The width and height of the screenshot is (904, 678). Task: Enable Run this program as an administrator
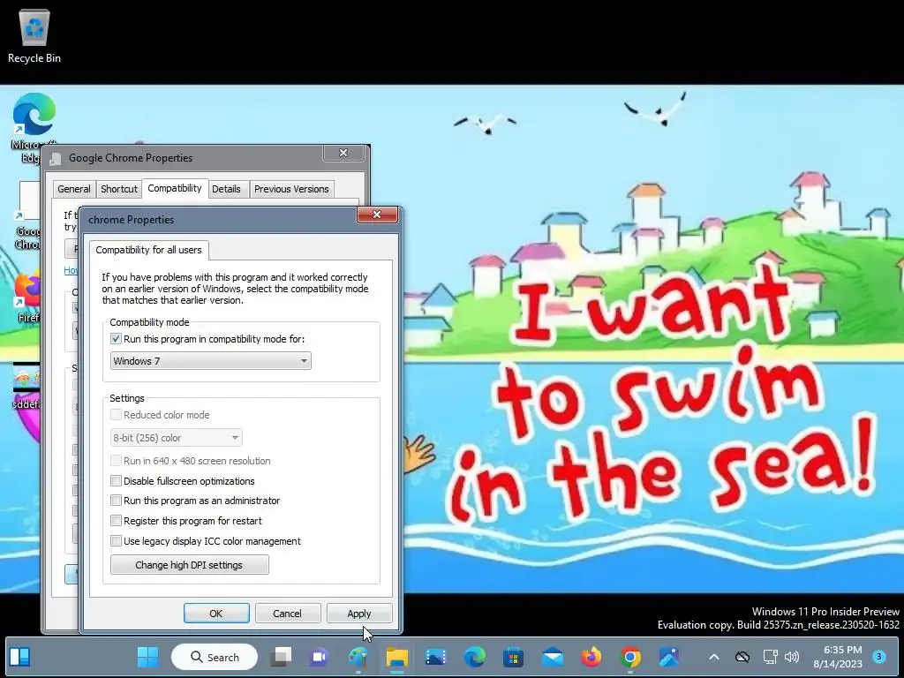click(x=116, y=501)
